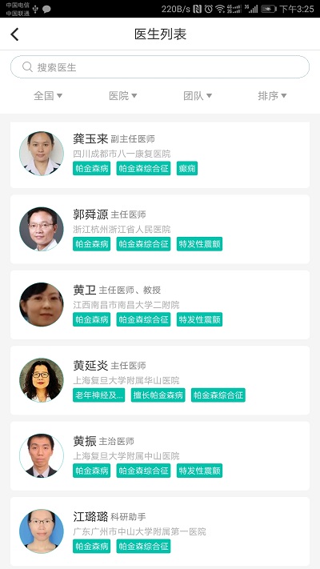Viewport: 320px width, 569px height.
Task: Open doctor 郭舜源's avatar
Action: pyautogui.click(x=42, y=229)
